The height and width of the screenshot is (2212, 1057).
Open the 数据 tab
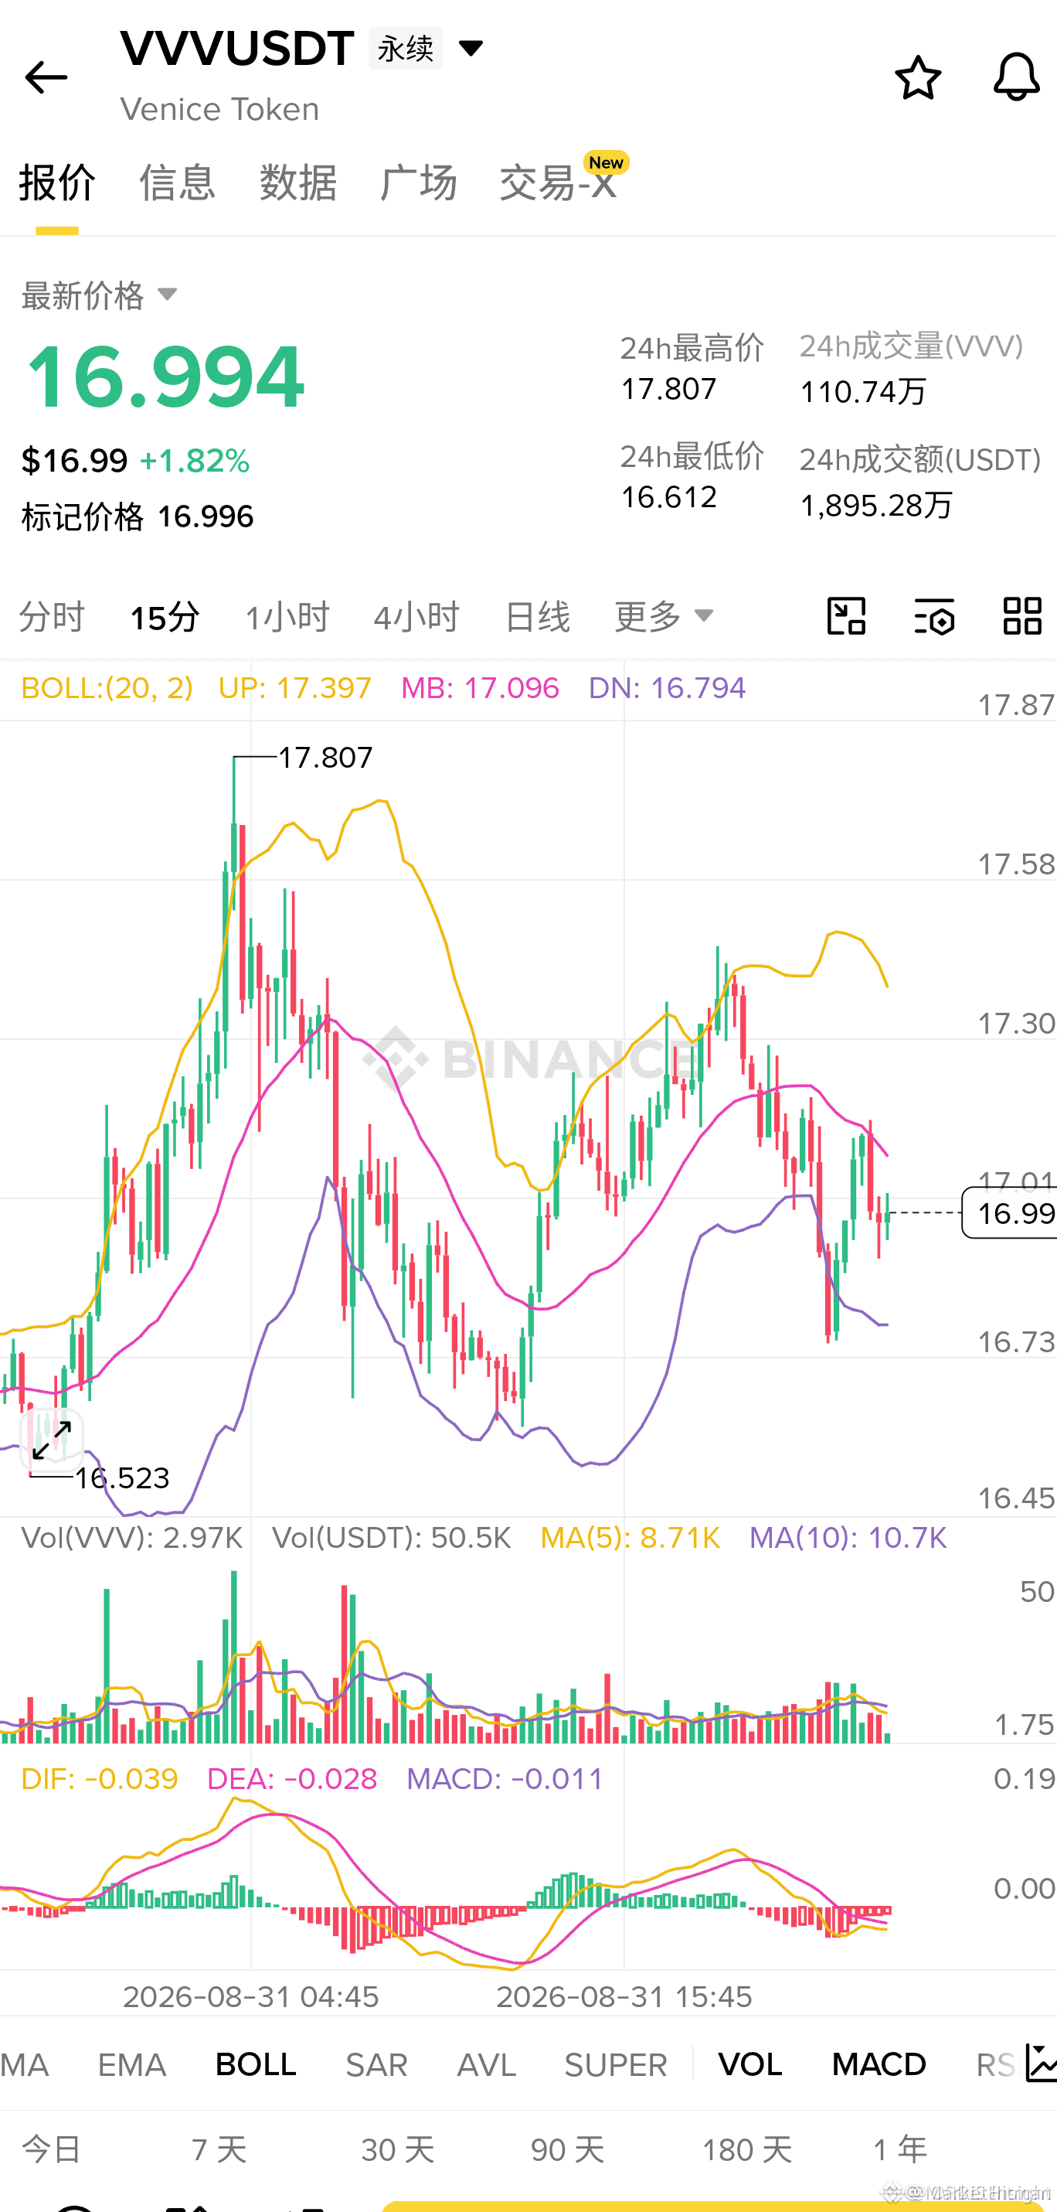coord(297,183)
